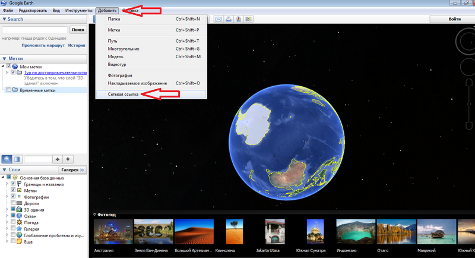Toggle the Дороги layer checkbox

[13, 203]
